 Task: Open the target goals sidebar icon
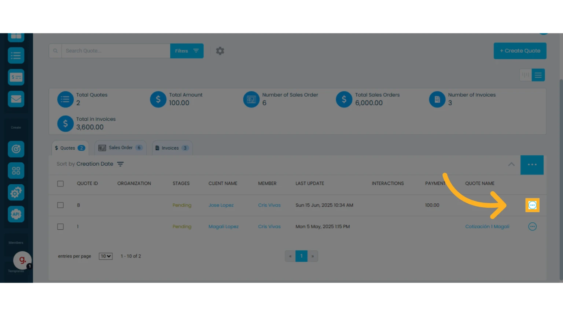tap(16, 149)
